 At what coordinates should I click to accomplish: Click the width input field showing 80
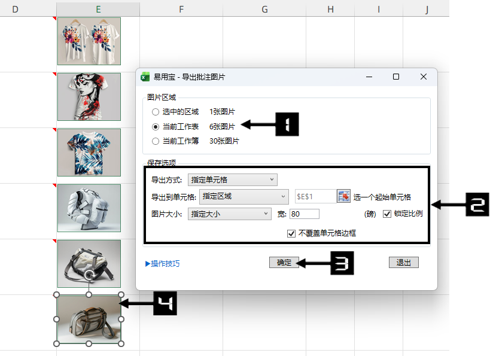[x=304, y=214]
